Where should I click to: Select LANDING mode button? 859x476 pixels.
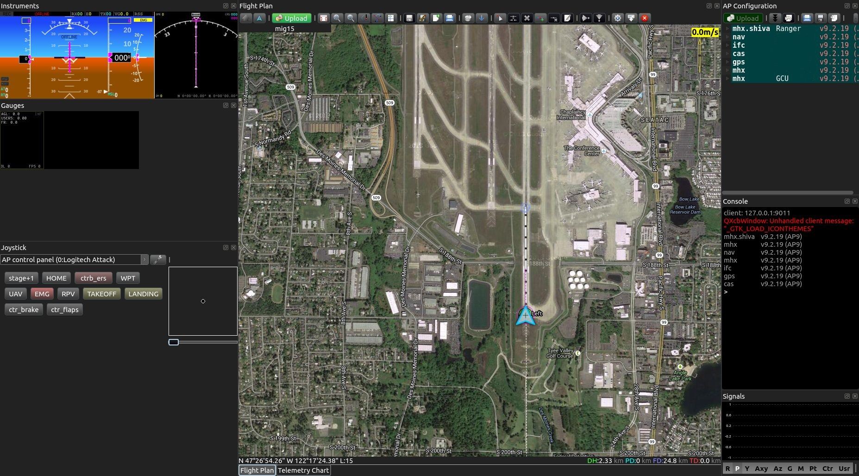tap(144, 294)
